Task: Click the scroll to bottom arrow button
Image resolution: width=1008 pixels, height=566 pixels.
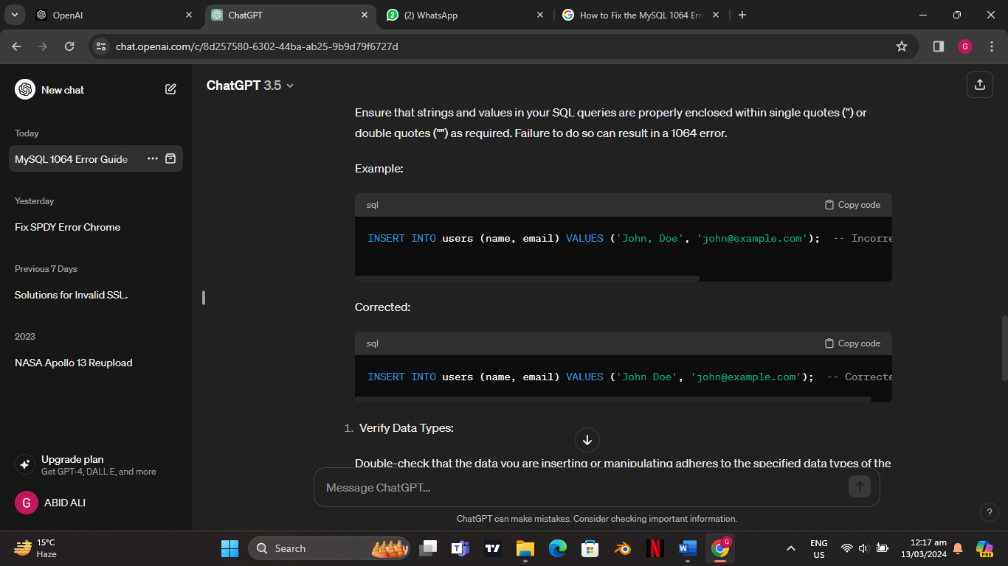Action: click(587, 440)
